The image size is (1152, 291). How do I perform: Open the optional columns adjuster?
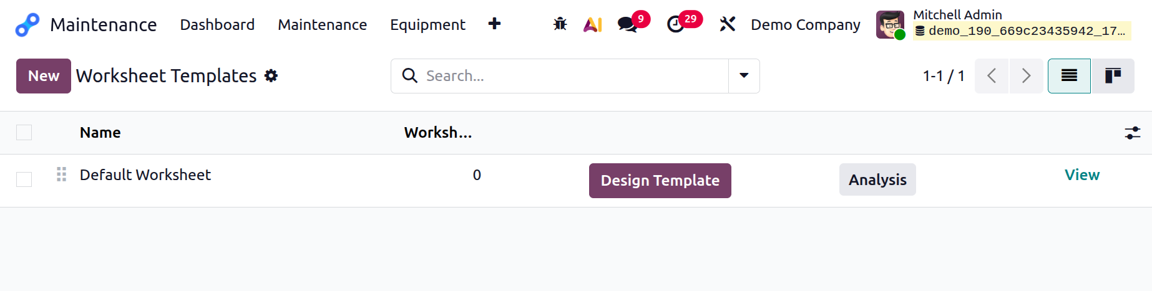(1132, 133)
